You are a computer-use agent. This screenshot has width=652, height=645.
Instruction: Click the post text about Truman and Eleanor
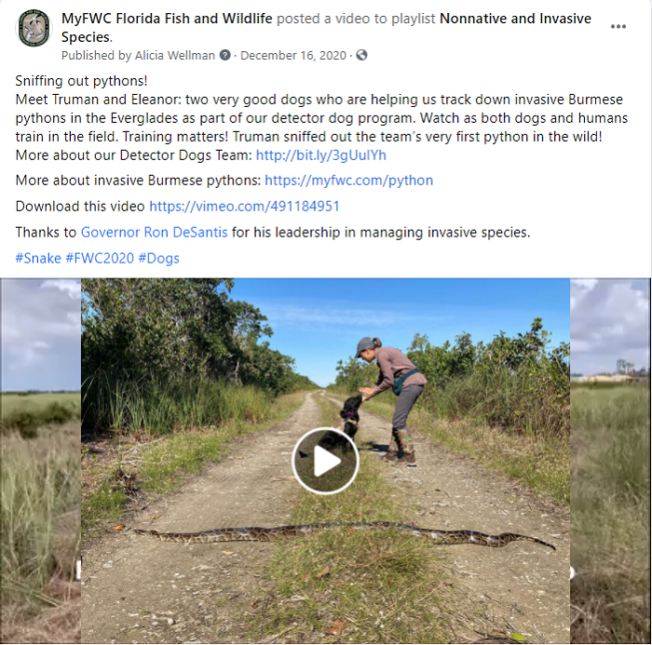[x=321, y=118]
